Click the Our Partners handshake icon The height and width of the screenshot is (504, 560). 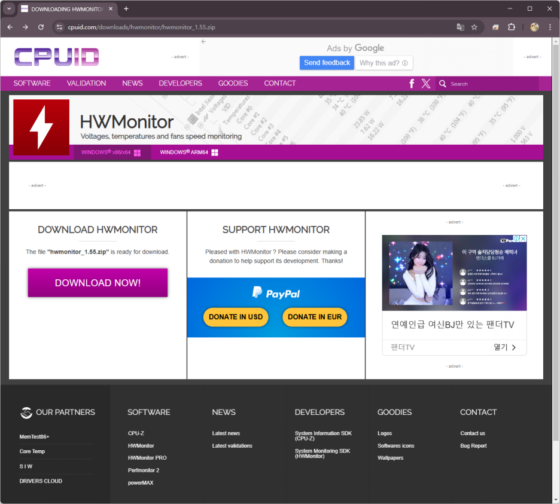[26, 413]
